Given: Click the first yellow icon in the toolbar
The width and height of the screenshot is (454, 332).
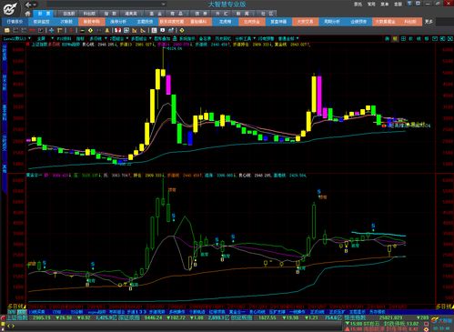Looking at the screenshot, I should (6, 30).
